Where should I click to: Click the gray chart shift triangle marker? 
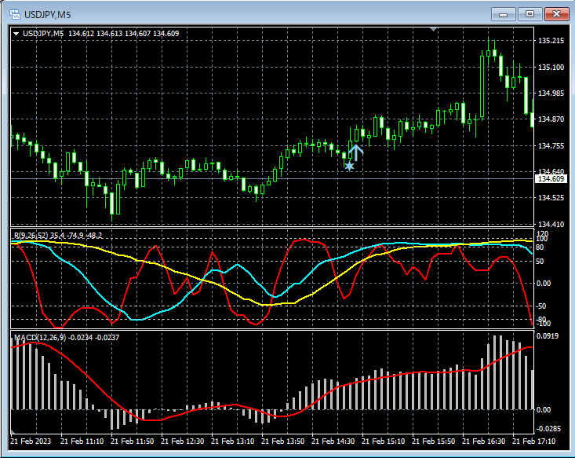tap(434, 30)
